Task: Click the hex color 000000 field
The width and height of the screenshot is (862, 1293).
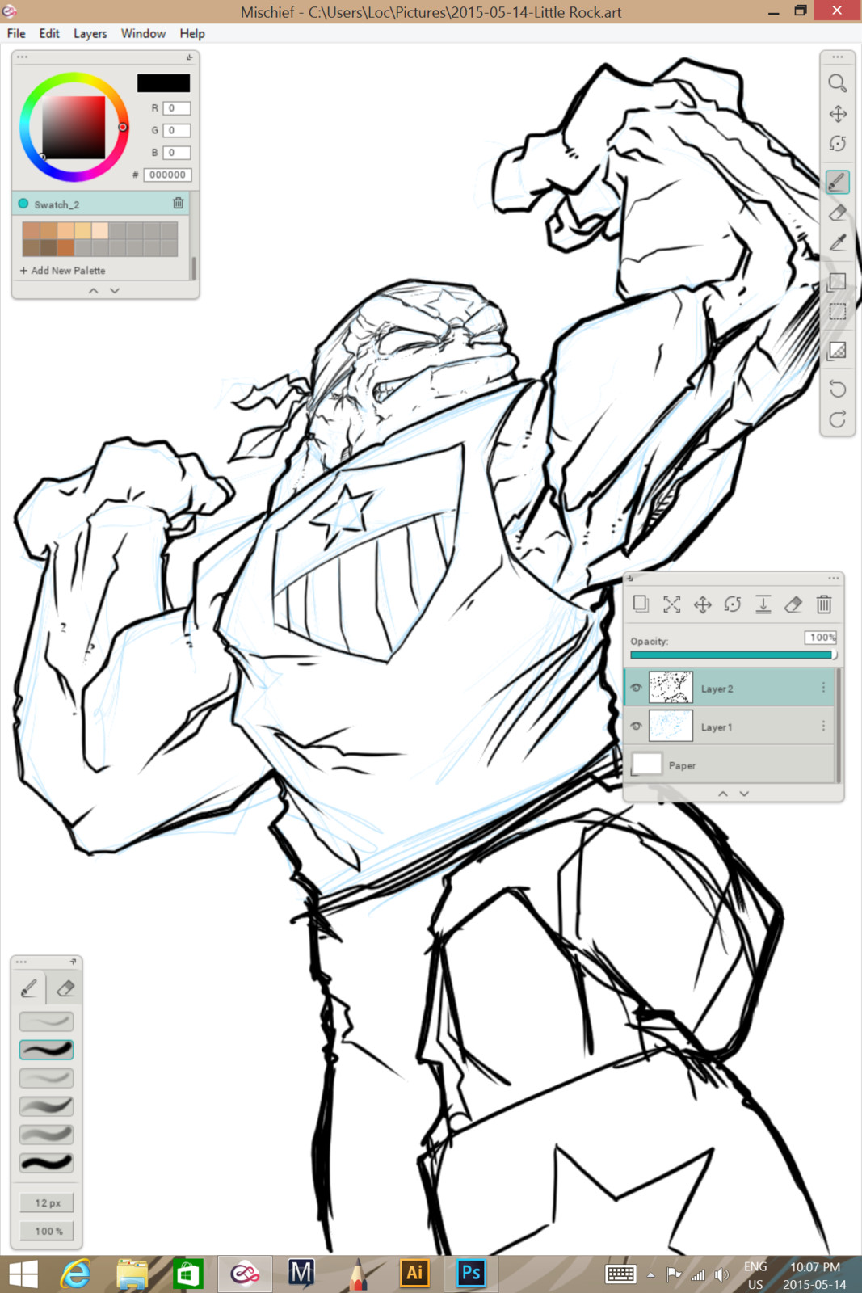Action: pos(167,175)
